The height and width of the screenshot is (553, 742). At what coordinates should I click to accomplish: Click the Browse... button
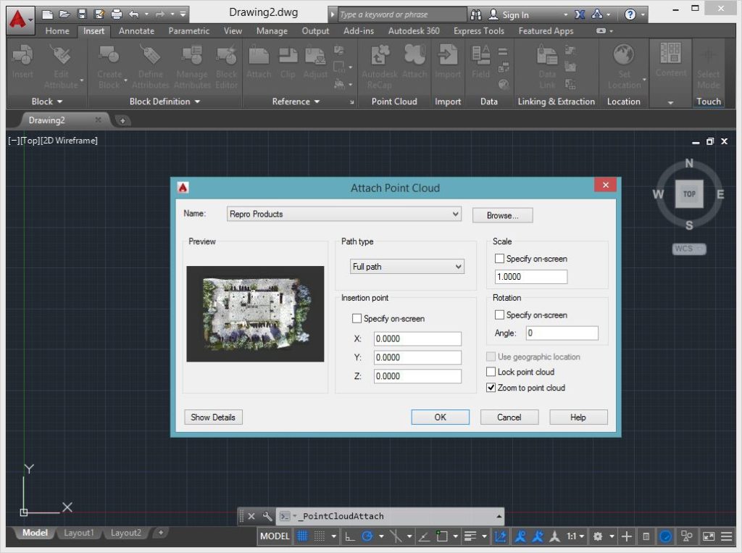[x=503, y=215]
